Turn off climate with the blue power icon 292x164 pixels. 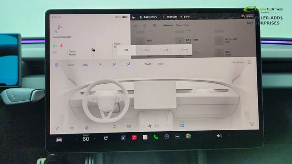click(x=57, y=65)
